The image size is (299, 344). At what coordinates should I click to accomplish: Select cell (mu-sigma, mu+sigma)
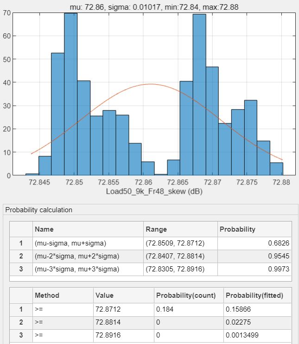[x=88, y=243]
